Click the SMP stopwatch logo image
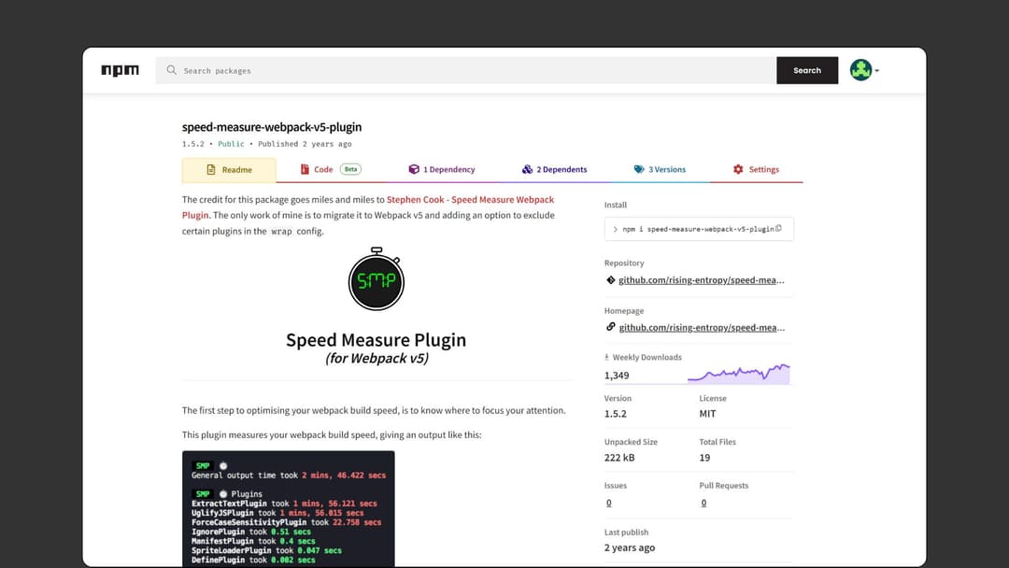The image size is (1009, 568). (377, 278)
